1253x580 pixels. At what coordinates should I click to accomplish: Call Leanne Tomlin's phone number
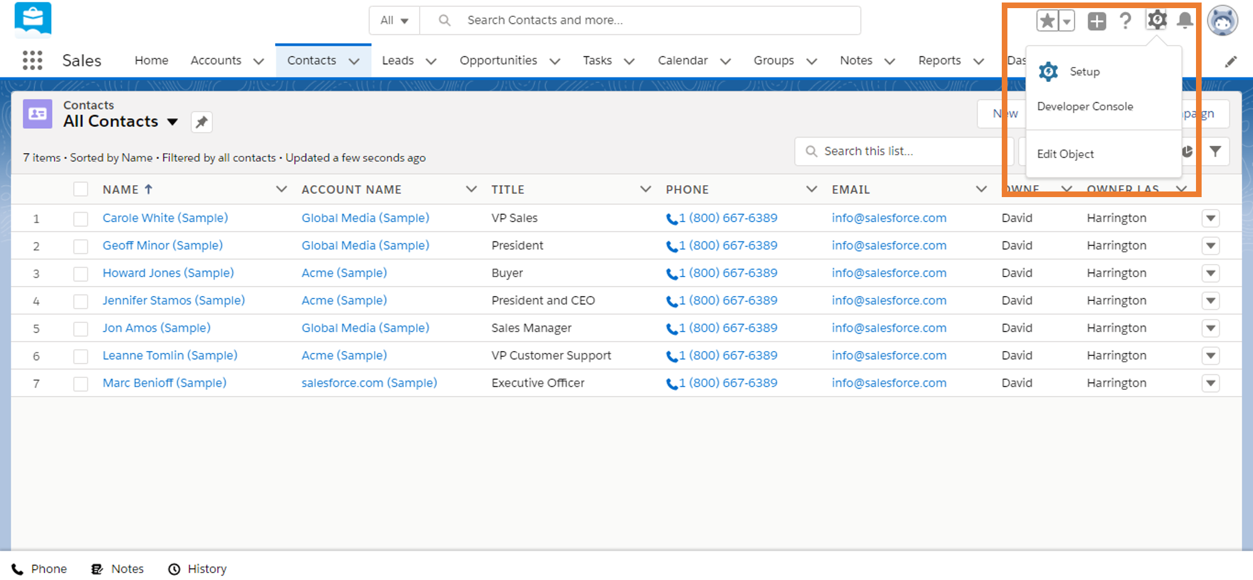(x=728, y=355)
